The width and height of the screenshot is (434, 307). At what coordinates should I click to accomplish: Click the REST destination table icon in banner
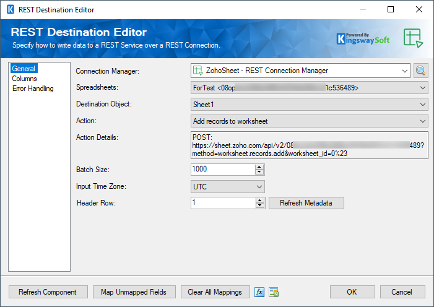point(413,38)
